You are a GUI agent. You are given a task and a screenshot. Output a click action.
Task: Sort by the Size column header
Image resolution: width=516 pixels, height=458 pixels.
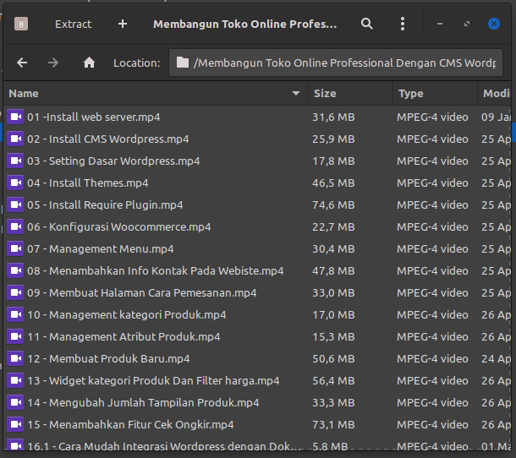click(350, 94)
